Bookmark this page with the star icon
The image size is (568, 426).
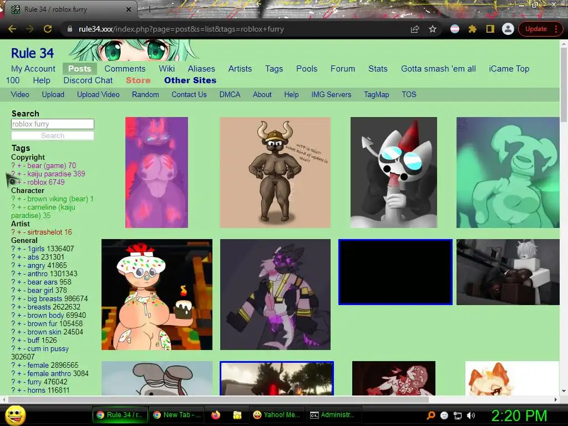[433, 29]
